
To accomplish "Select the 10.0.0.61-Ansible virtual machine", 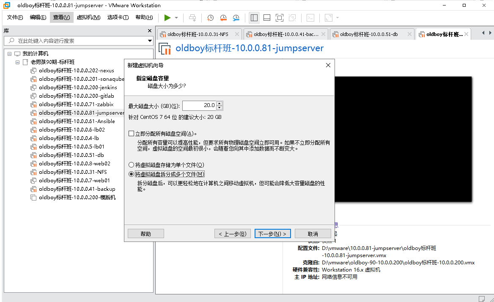I will [77, 121].
